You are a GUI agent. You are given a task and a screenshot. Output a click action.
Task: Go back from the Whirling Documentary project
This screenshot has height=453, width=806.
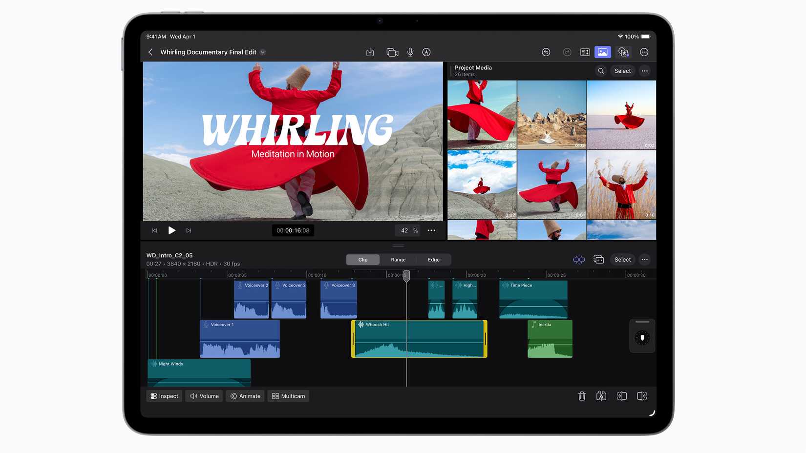coord(150,52)
